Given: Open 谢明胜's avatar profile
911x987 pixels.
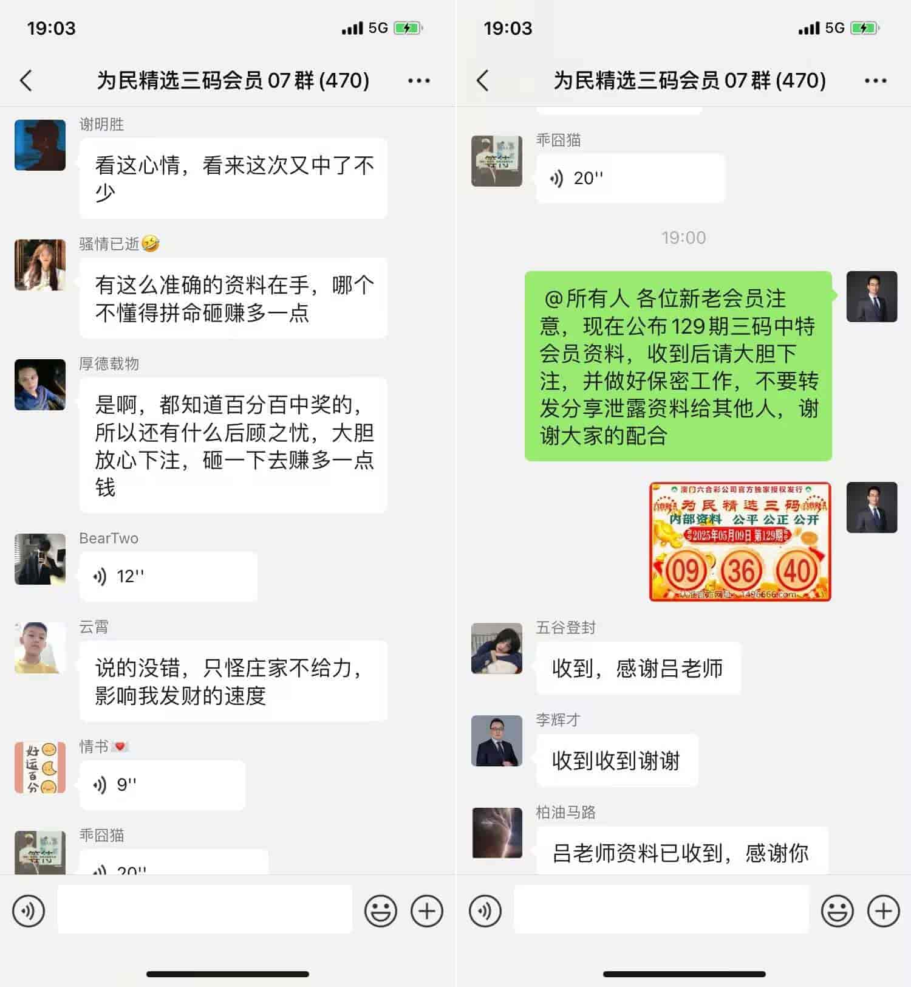Looking at the screenshot, I should (40, 145).
